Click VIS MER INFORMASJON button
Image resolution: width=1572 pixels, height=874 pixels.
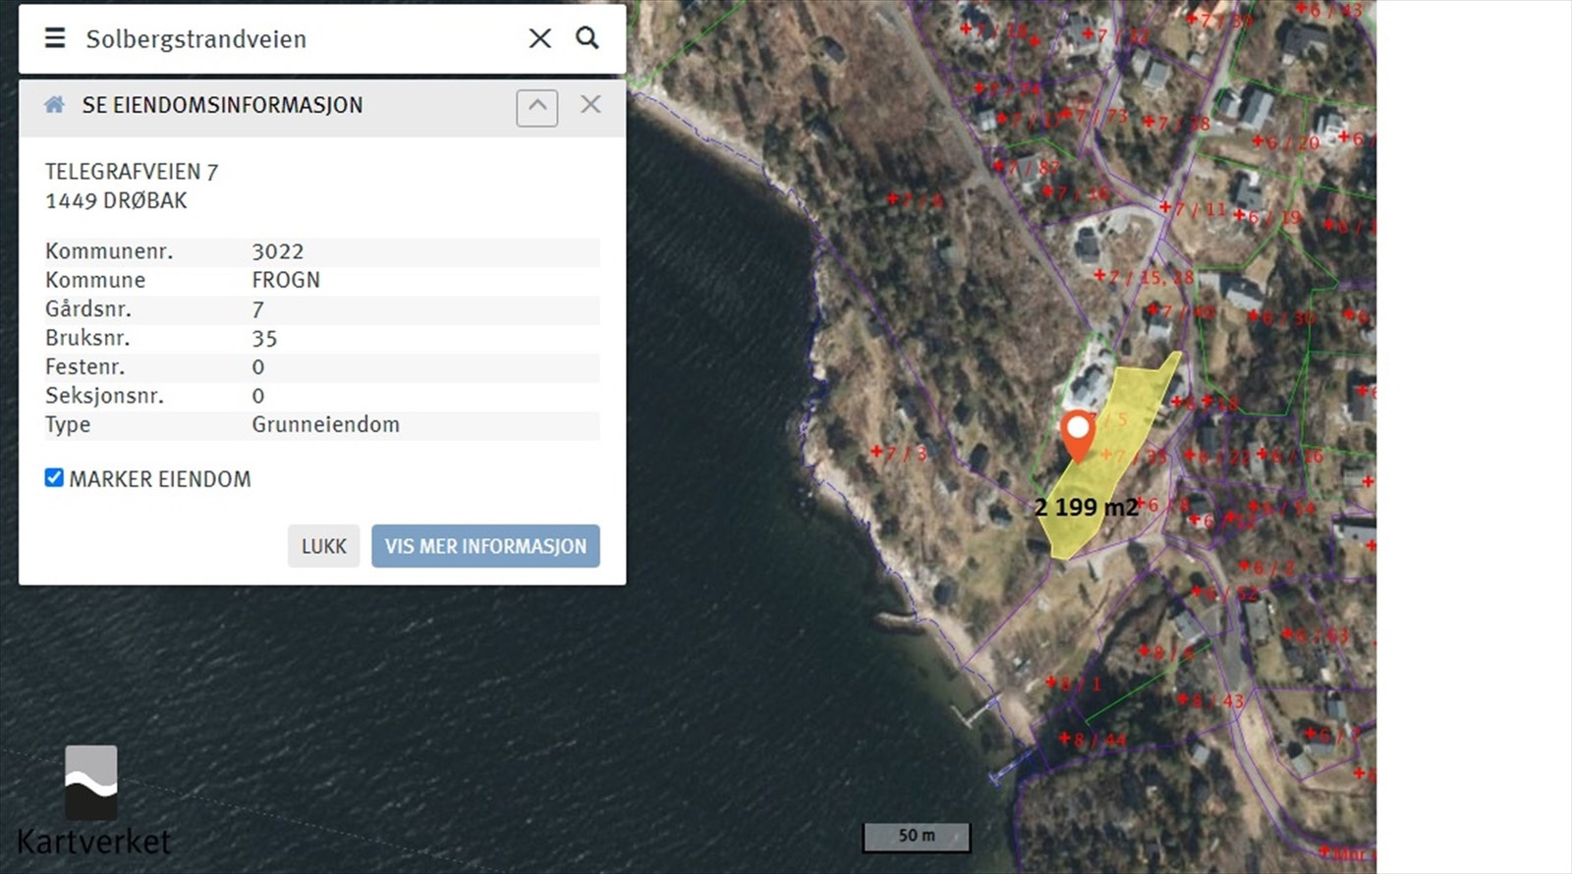point(485,546)
